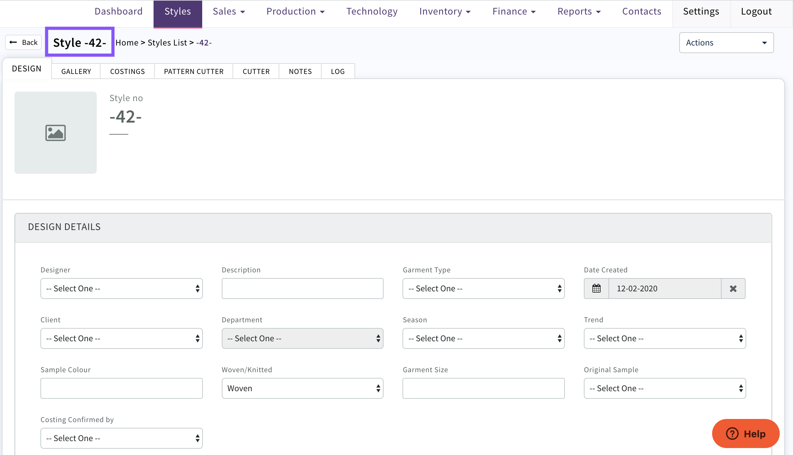Open the Season dropdown
The width and height of the screenshot is (793, 455).
483,338
